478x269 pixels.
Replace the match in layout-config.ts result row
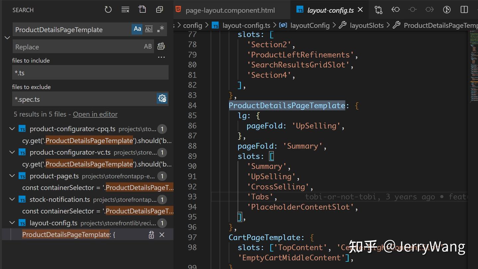point(151,235)
